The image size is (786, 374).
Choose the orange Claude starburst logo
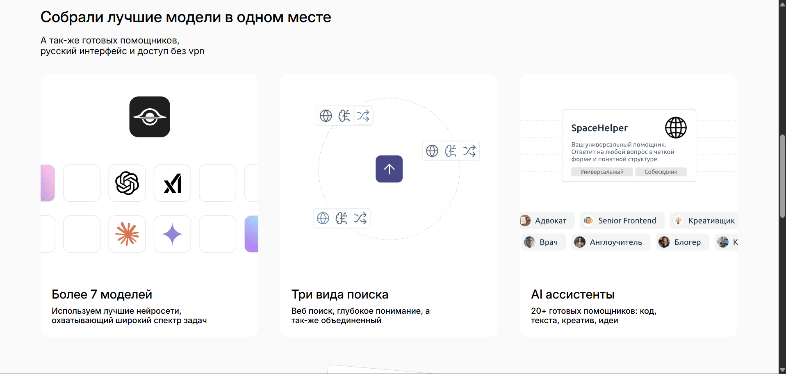tap(127, 234)
